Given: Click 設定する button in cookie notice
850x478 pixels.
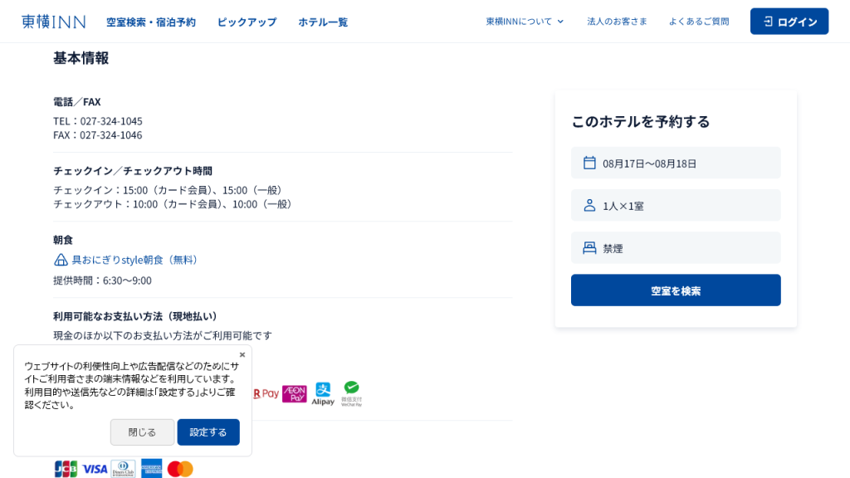Looking at the screenshot, I should coord(208,432).
